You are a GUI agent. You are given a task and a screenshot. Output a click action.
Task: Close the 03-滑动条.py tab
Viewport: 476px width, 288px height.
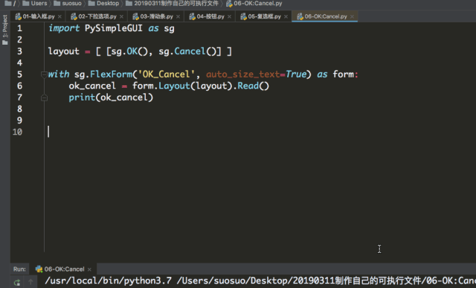click(178, 16)
